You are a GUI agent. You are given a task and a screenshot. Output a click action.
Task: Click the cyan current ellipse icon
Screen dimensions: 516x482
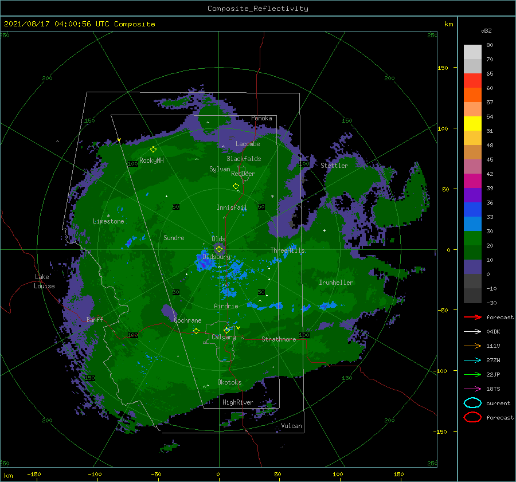pyautogui.click(x=472, y=403)
